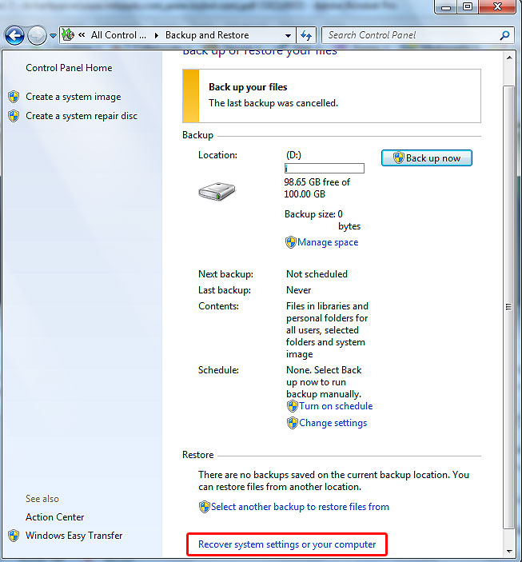This screenshot has width=522, height=562.
Task: Click the Back navigation arrow button
Action: [14, 36]
